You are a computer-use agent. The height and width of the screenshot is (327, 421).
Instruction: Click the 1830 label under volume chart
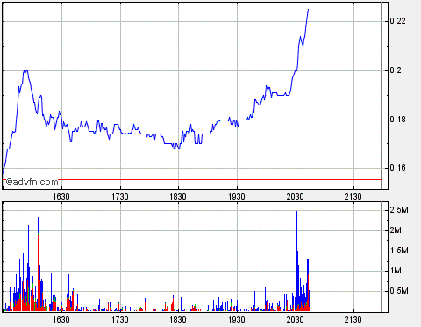(x=178, y=319)
